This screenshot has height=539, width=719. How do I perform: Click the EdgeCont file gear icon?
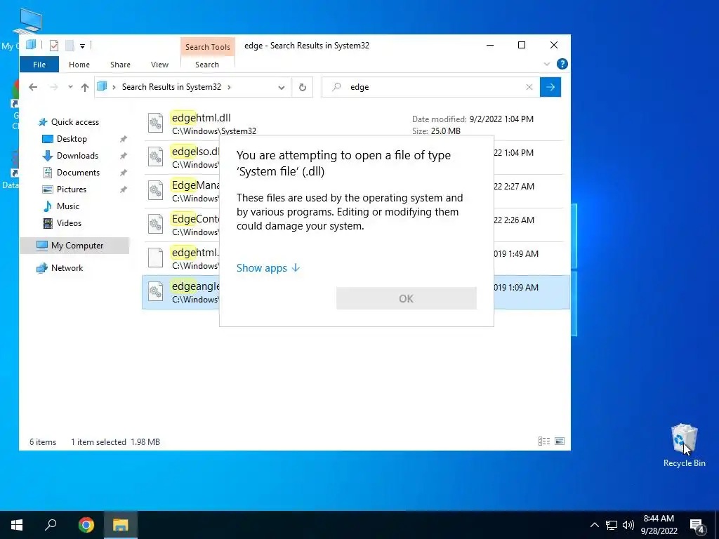coord(155,224)
